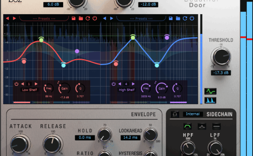Go to the previous blue preset
Viewport: 253px width, 156px height.
pos(104,19)
